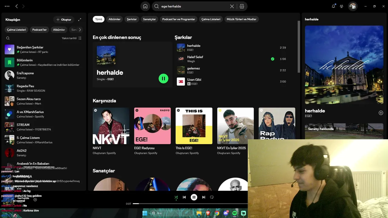Open Bölümlerin in library
This screenshot has width=388, height=218.
pyautogui.click(x=44, y=62)
